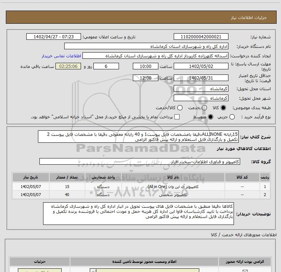Click the delivery province field کرمانشاه

pos(201,88)
